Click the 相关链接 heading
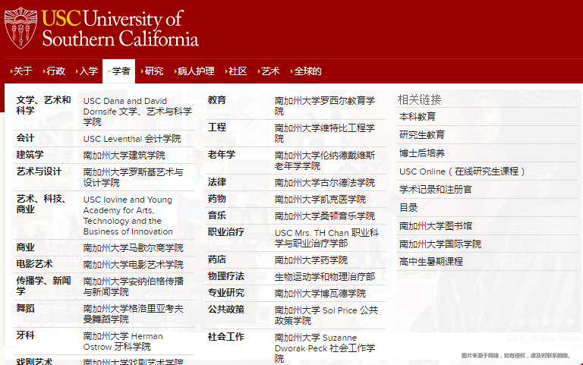The height and width of the screenshot is (365, 583). (x=419, y=99)
